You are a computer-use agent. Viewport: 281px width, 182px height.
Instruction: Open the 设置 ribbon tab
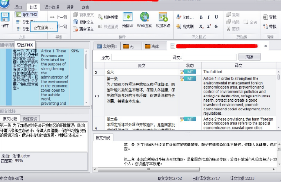point(70,7)
